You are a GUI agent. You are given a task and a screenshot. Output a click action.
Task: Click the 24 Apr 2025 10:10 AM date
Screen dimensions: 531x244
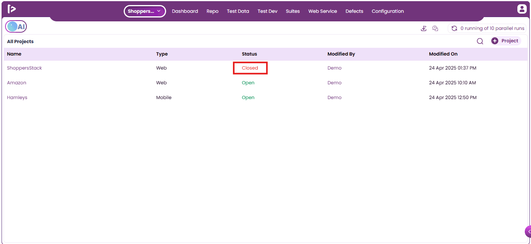pyautogui.click(x=452, y=83)
